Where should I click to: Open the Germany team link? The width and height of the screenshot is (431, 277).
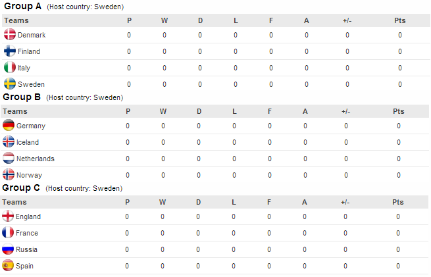(31, 126)
